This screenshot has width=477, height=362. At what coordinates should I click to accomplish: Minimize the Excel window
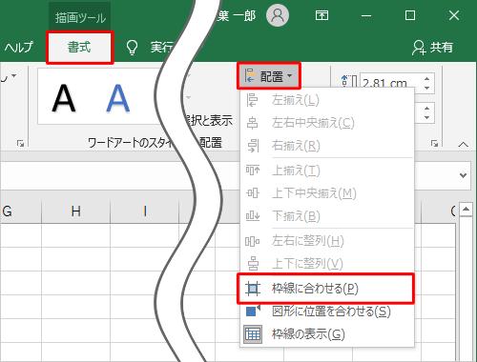point(366,15)
